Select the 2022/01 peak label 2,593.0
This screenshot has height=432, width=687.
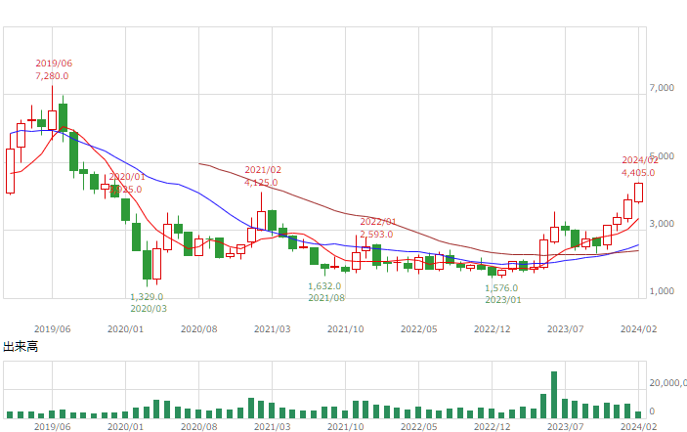pos(376,234)
